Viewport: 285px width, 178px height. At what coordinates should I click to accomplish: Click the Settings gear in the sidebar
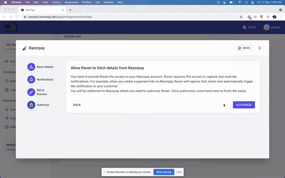point(7,127)
